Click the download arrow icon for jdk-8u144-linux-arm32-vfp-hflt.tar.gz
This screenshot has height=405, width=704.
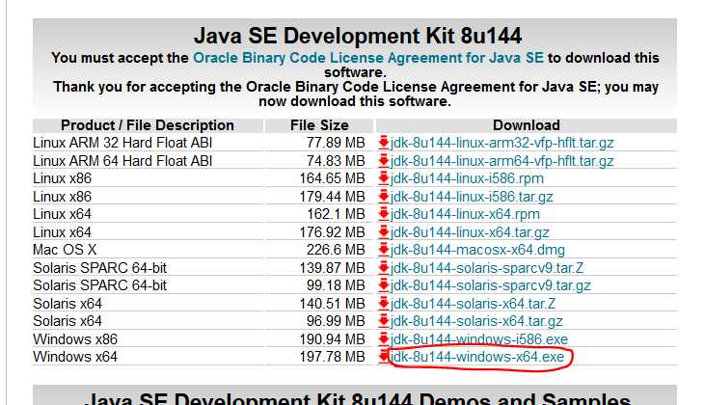click(x=384, y=143)
